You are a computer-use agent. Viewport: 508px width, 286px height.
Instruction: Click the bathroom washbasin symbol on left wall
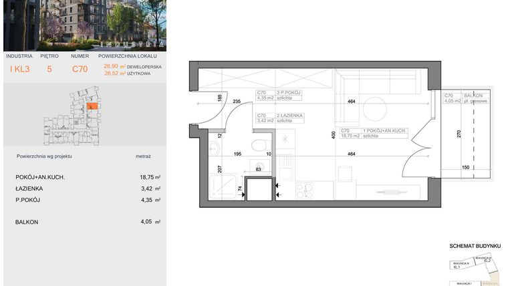[x=214, y=148]
